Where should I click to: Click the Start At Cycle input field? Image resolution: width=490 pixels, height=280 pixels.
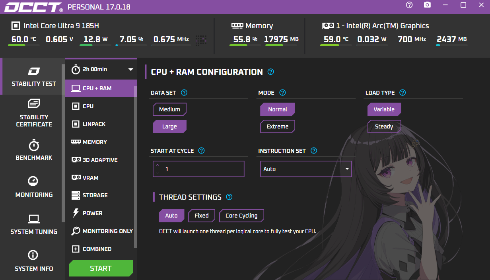click(x=198, y=169)
